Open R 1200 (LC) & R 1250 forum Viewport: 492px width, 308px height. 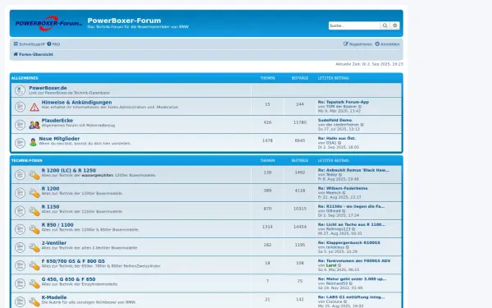[69, 170]
